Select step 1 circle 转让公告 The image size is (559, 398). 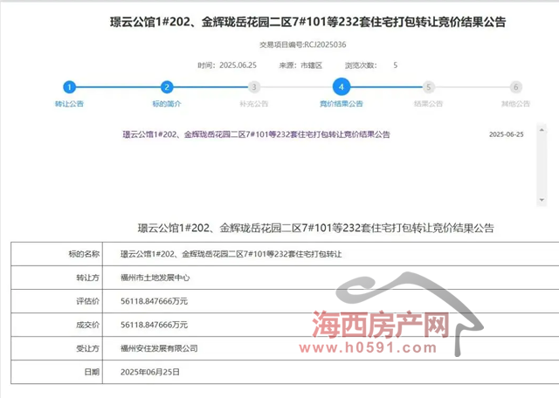[x=69, y=87]
